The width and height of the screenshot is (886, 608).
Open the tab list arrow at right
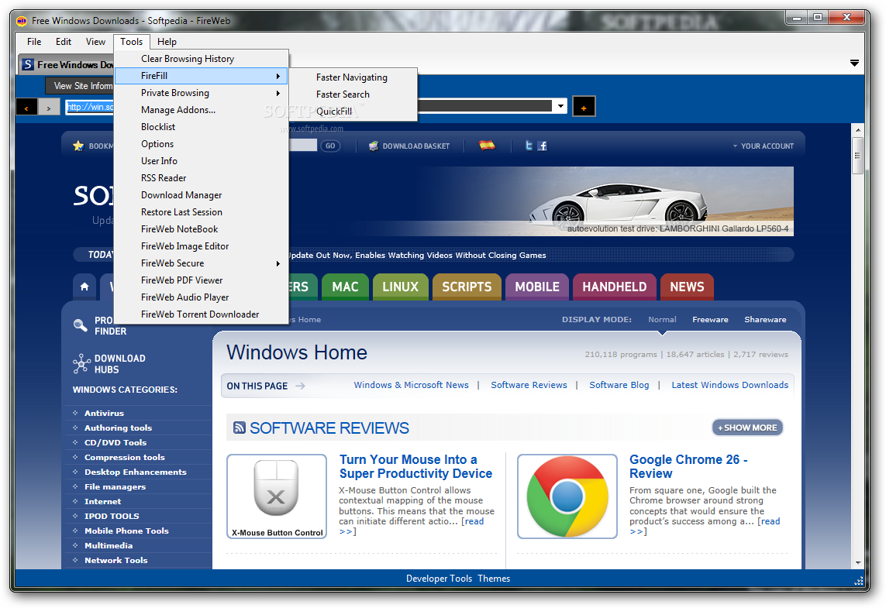854,64
